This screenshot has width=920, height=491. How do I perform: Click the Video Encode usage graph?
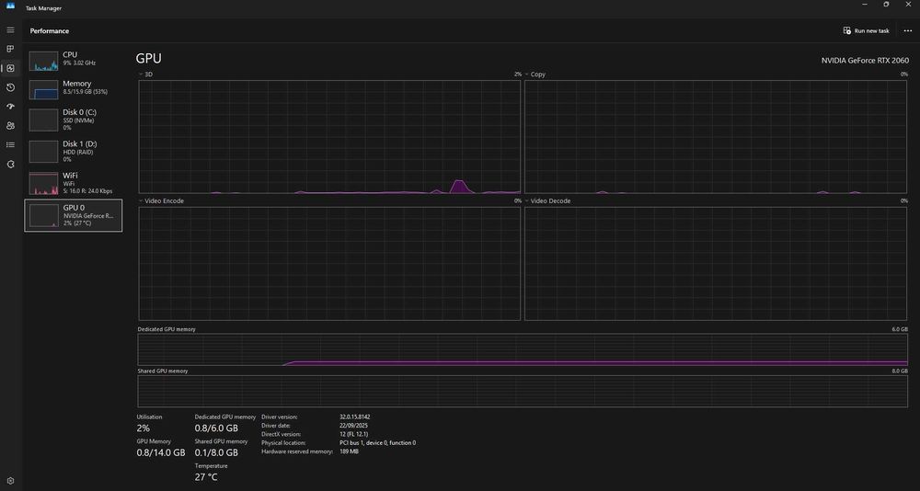pos(329,263)
